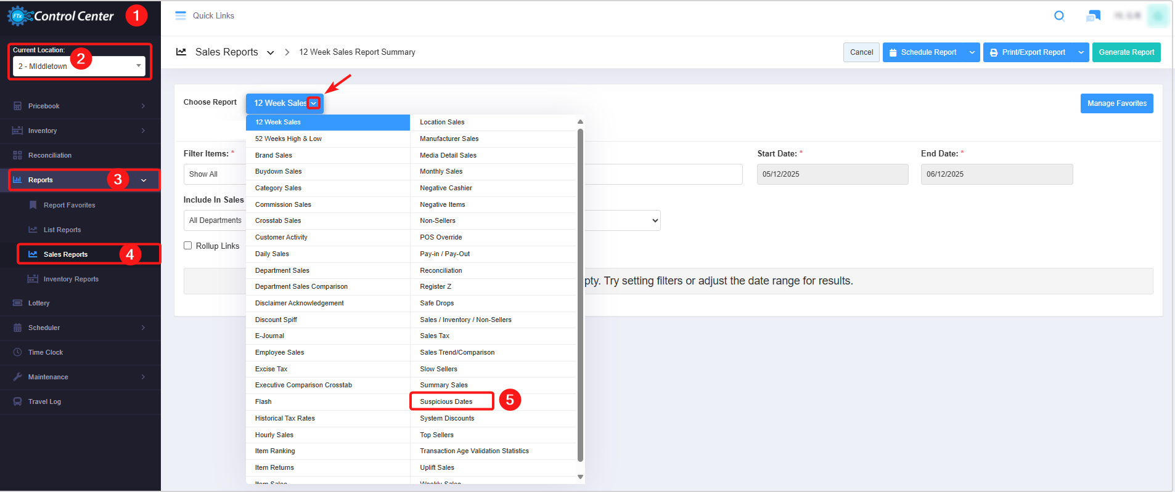Choose Department Sales Comparison report
This screenshot has height=492, width=1175.
301,287
